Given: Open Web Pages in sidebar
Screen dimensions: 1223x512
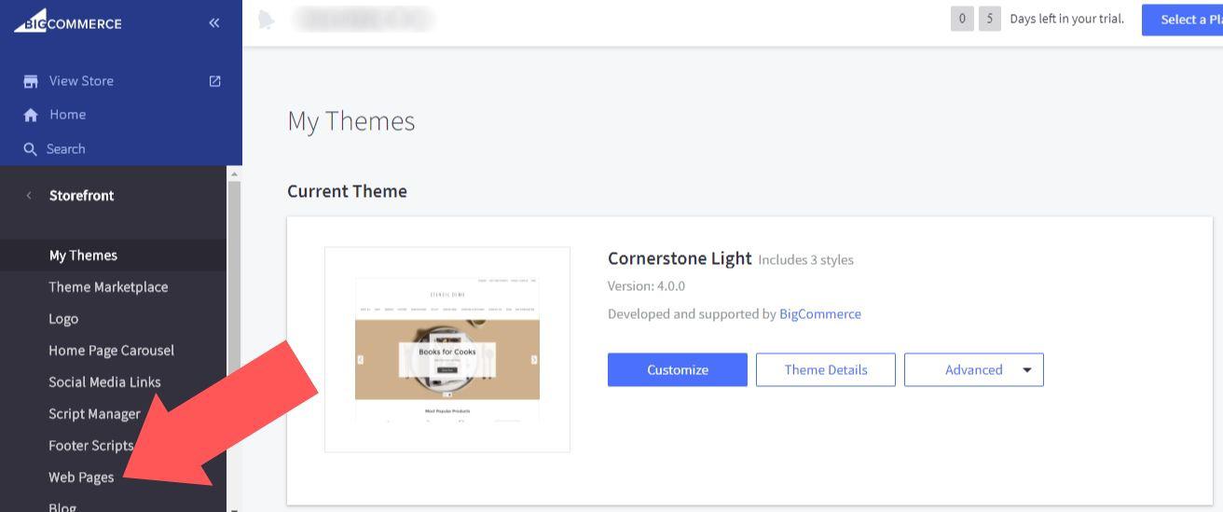Looking at the screenshot, I should [x=81, y=477].
